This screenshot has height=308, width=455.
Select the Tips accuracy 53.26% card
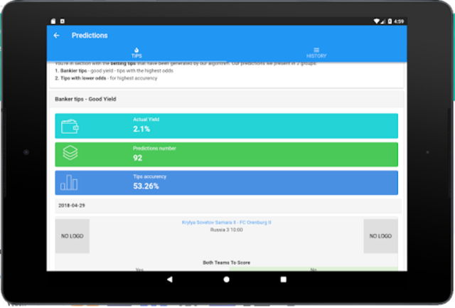[x=226, y=181]
